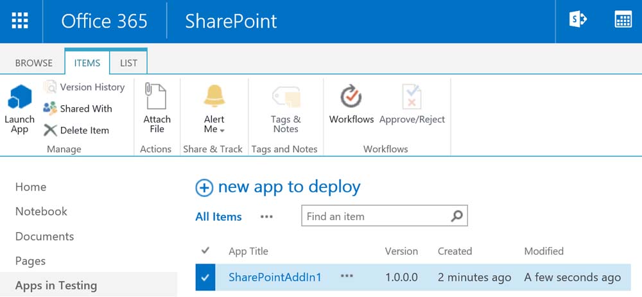Click the search magnifier in Find an item
The width and height of the screenshot is (642, 297).
tap(456, 216)
